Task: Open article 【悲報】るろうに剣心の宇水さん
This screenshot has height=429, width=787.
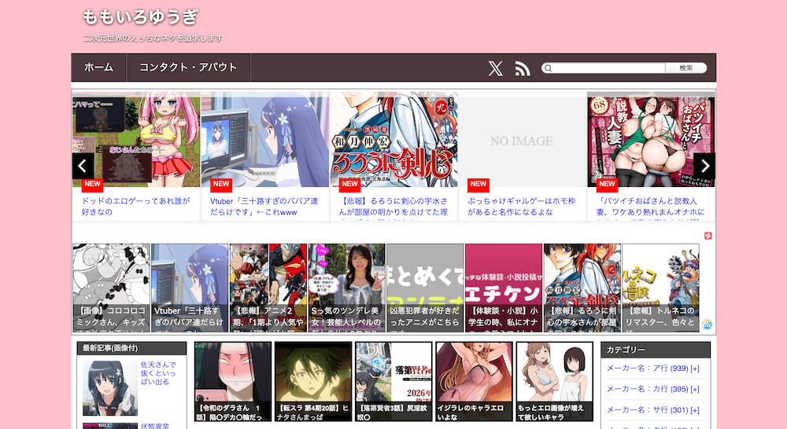Action: [x=393, y=207]
